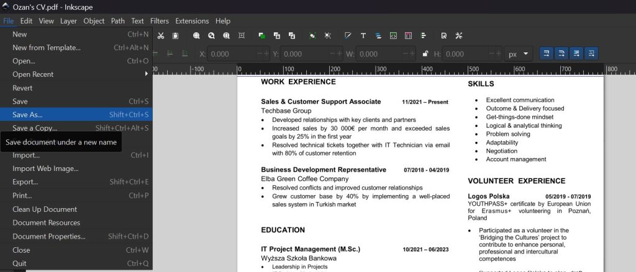636x272 pixels.
Task: Open the Object menu
Action: tap(94, 21)
